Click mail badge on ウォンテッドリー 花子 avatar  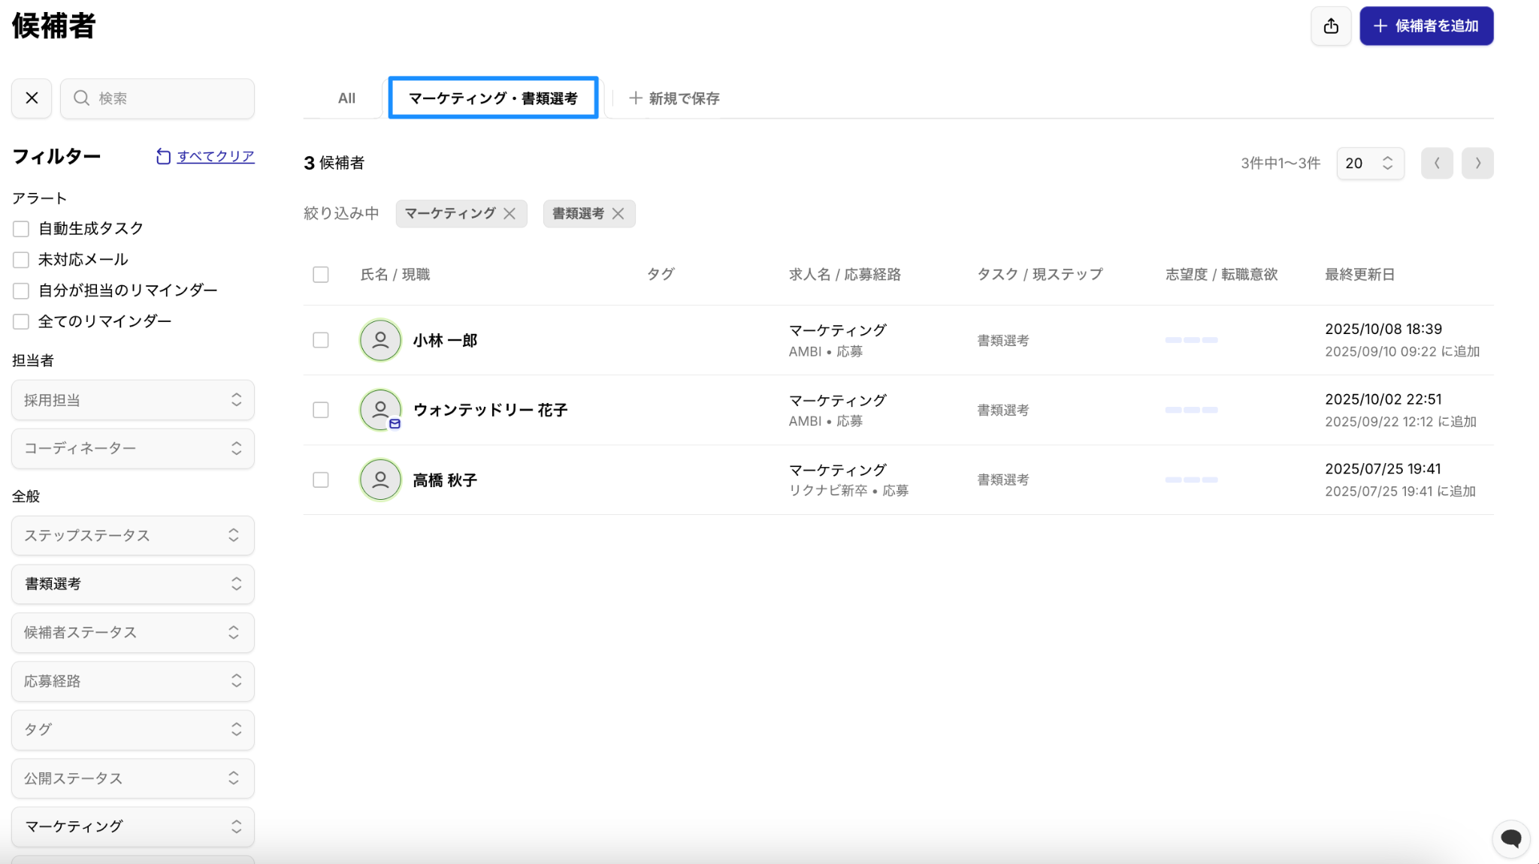[395, 424]
